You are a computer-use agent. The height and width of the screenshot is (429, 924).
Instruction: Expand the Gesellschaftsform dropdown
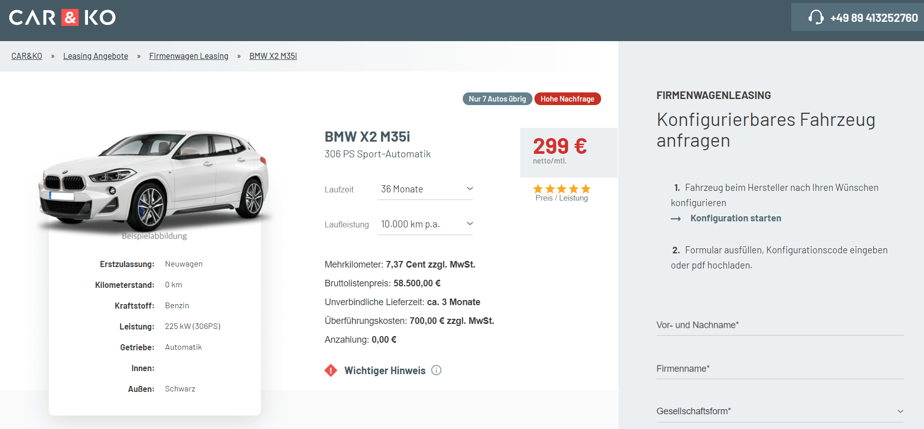tap(780, 411)
